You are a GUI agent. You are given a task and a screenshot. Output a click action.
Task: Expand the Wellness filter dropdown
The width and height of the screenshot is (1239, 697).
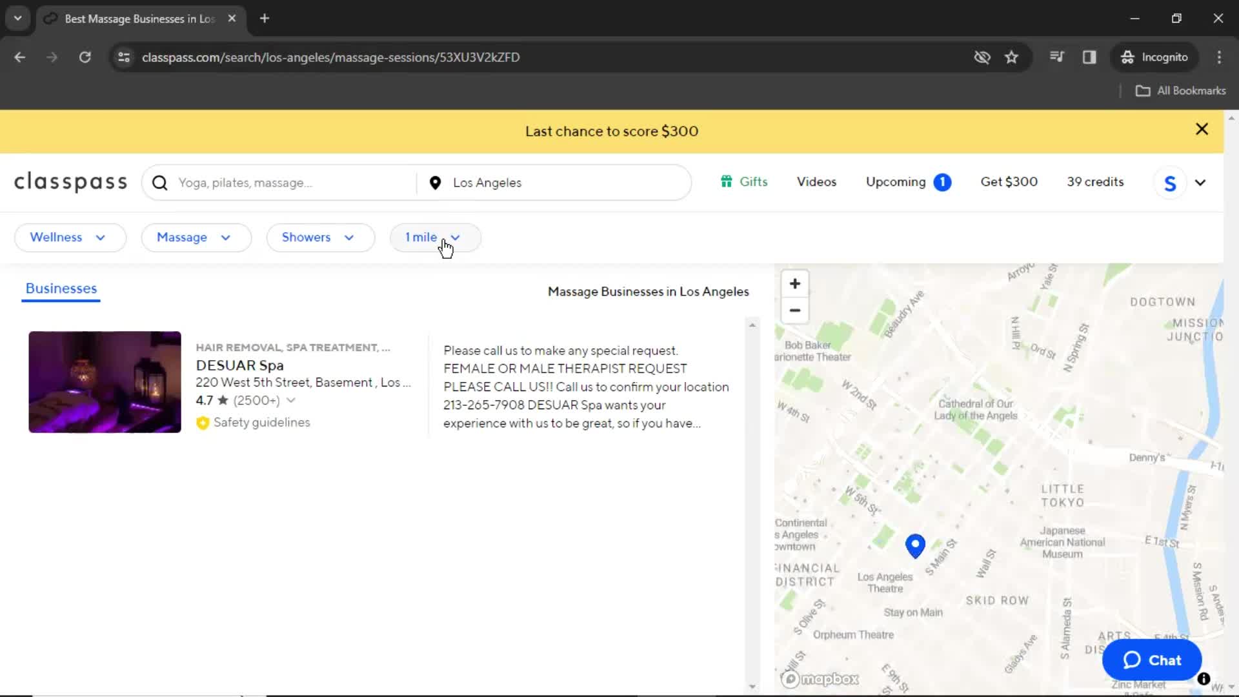pyautogui.click(x=70, y=237)
